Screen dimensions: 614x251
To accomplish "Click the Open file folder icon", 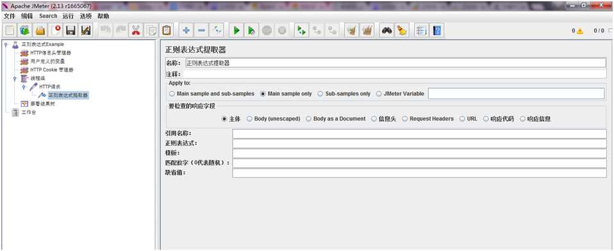I will point(40,31).
